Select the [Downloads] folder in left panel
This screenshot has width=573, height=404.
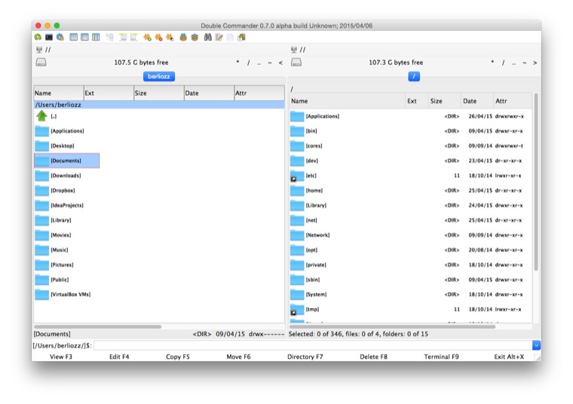[x=59, y=176]
